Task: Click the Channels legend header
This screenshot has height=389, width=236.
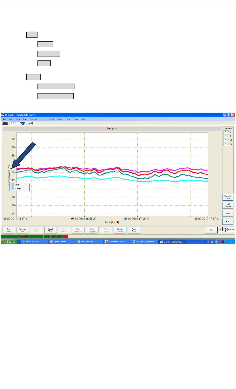Action: pyautogui.click(x=228, y=128)
